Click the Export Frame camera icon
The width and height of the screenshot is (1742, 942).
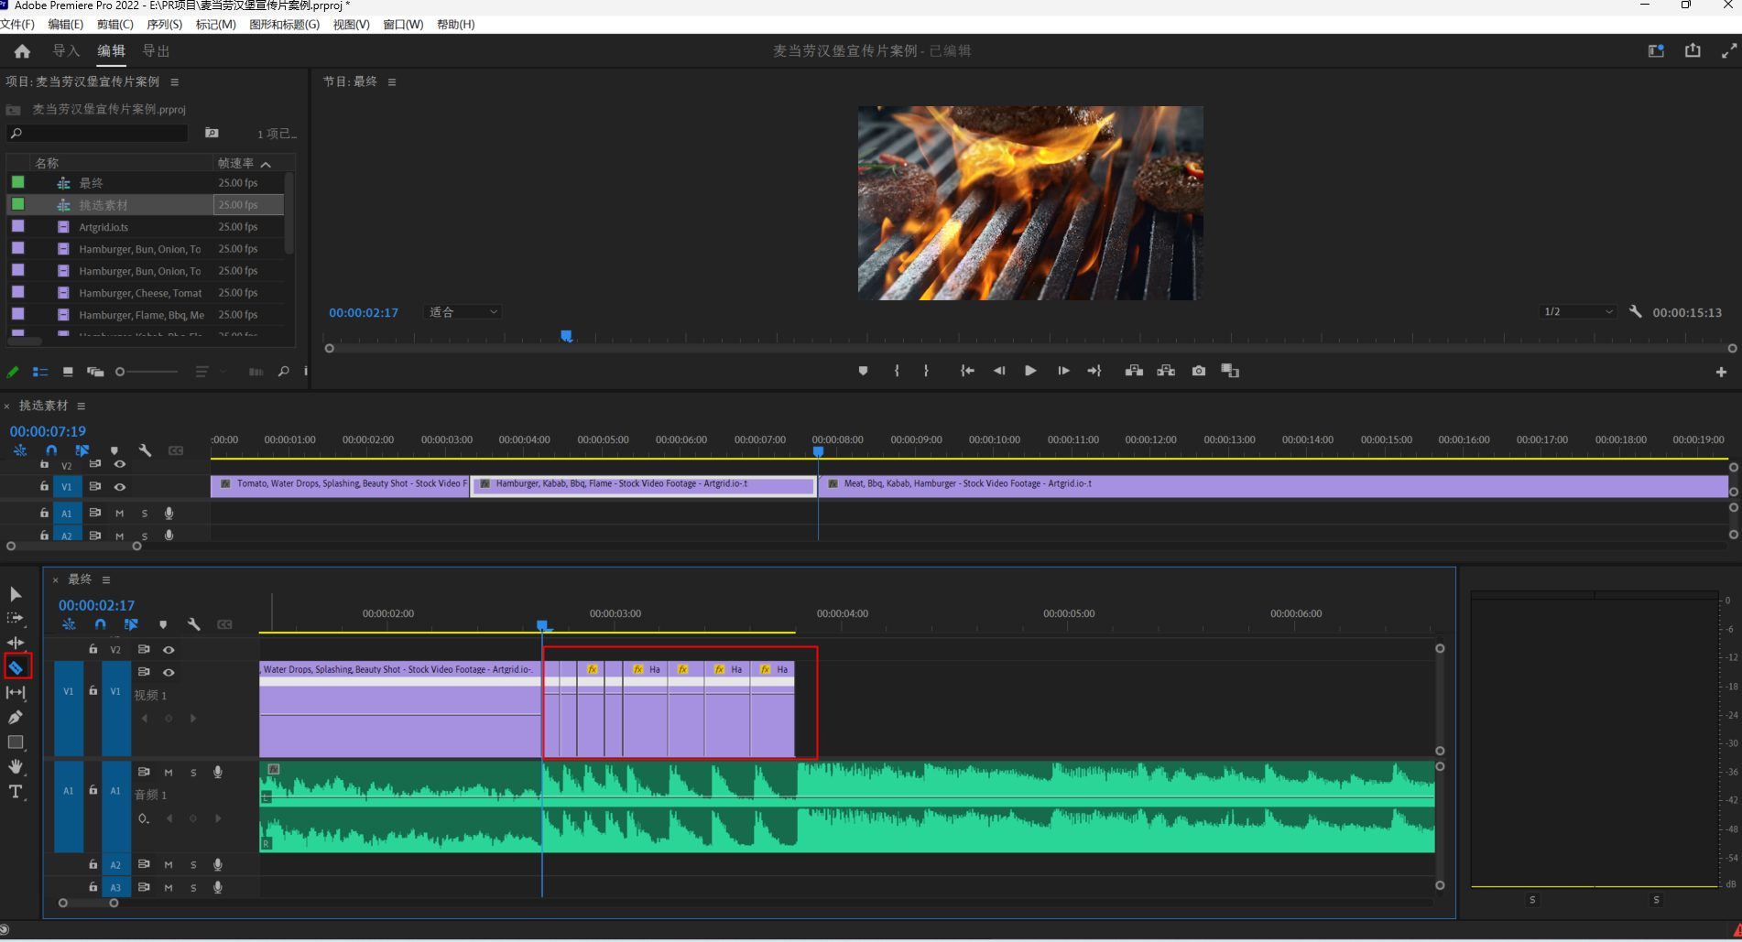(1198, 371)
